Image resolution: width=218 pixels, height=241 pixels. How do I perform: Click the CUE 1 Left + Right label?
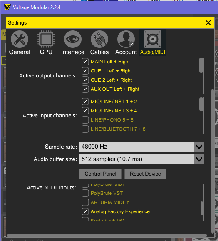click(x=111, y=71)
